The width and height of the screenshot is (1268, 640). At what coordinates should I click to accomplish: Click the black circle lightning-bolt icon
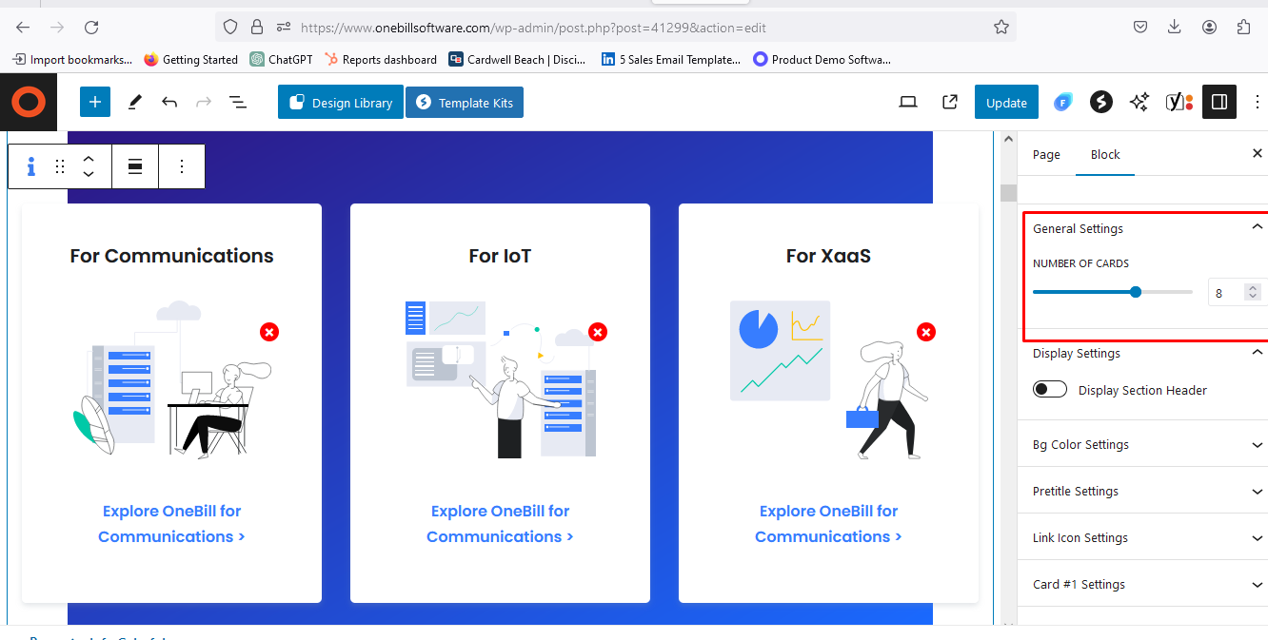(x=1101, y=102)
